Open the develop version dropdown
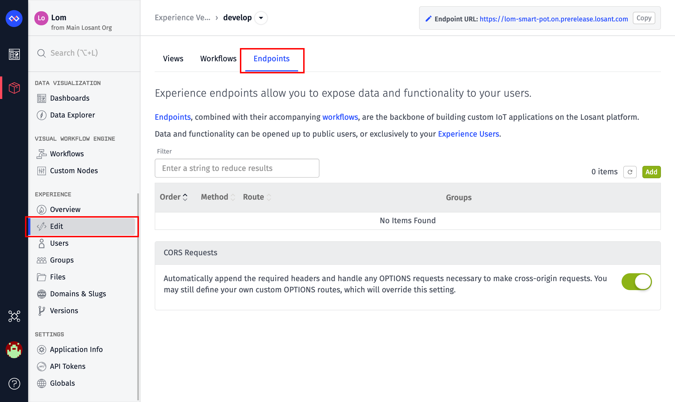Screen dimensions: 675x402 coord(261,18)
